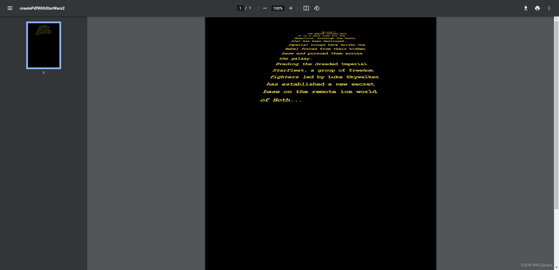This screenshot has width=559, height=270.
Task: Click the page label 1 under thumbnail
Action: point(44,73)
